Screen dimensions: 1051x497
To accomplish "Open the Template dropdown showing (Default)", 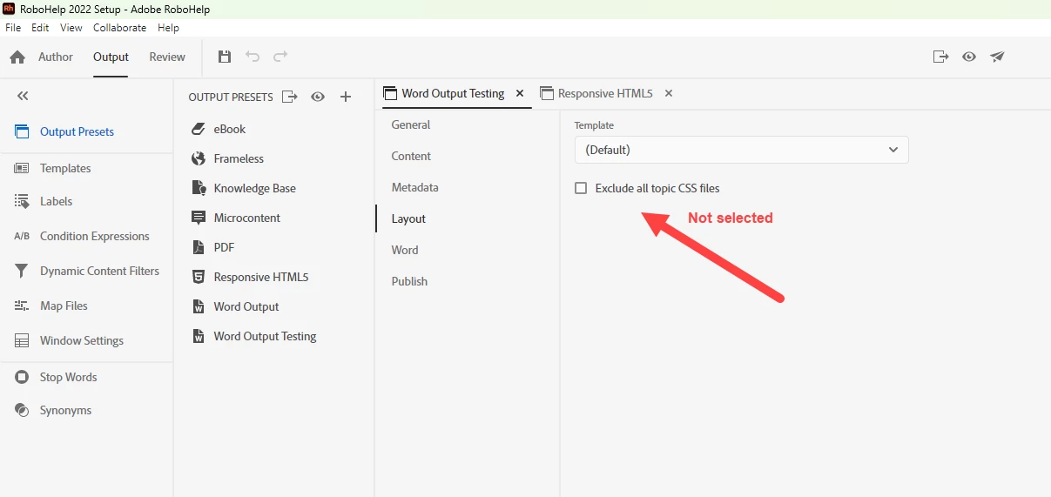I will (741, 150).
